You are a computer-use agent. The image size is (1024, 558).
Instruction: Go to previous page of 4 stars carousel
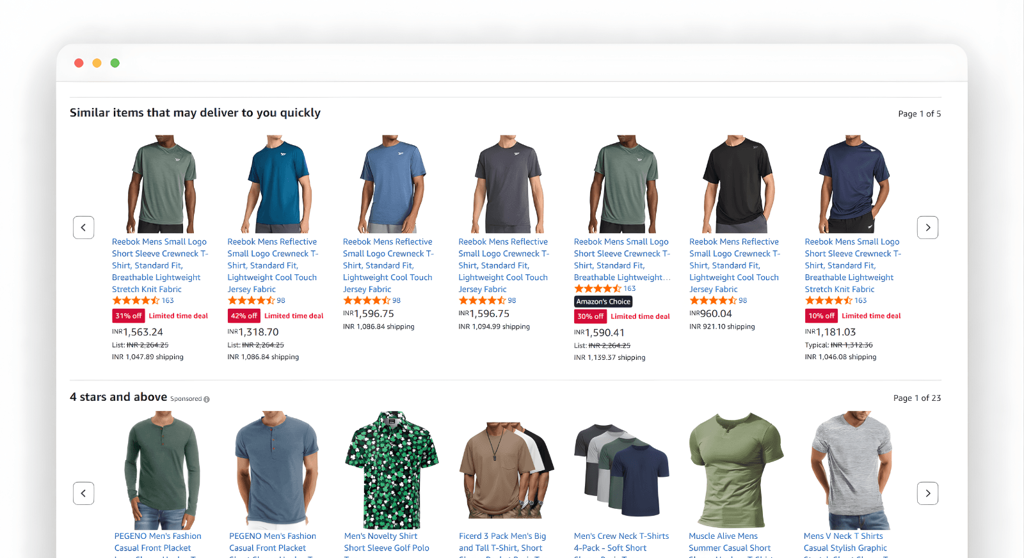(83, 493)
